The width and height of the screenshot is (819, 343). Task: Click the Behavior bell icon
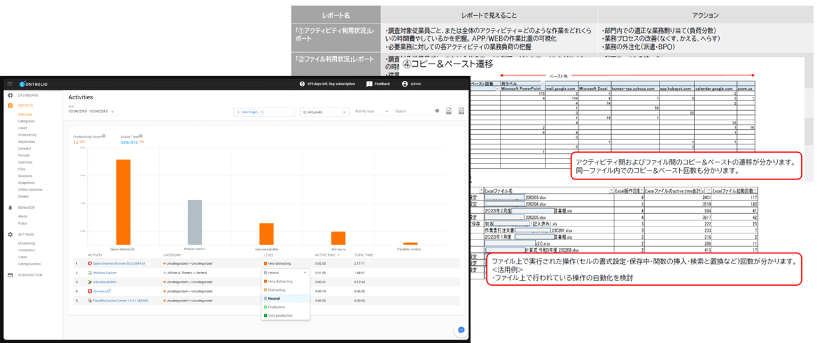pos(10,208)
